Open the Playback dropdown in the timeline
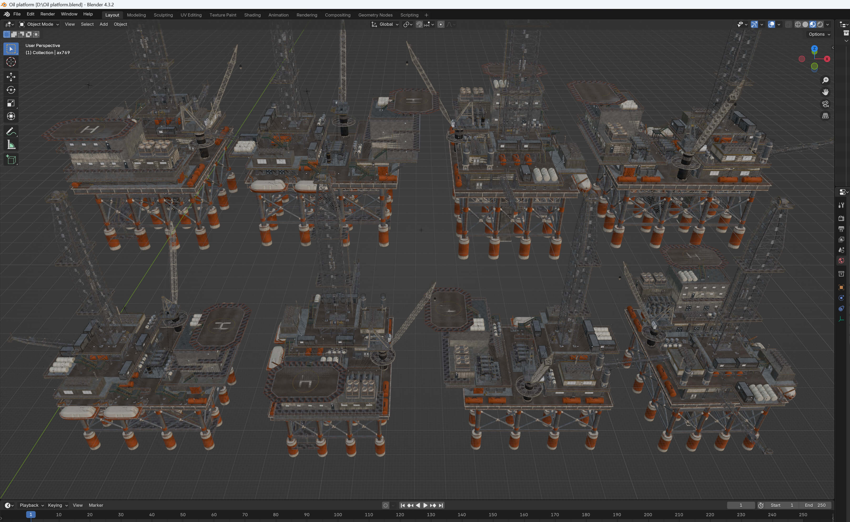 pyautogui.click(x=32, y=505)
